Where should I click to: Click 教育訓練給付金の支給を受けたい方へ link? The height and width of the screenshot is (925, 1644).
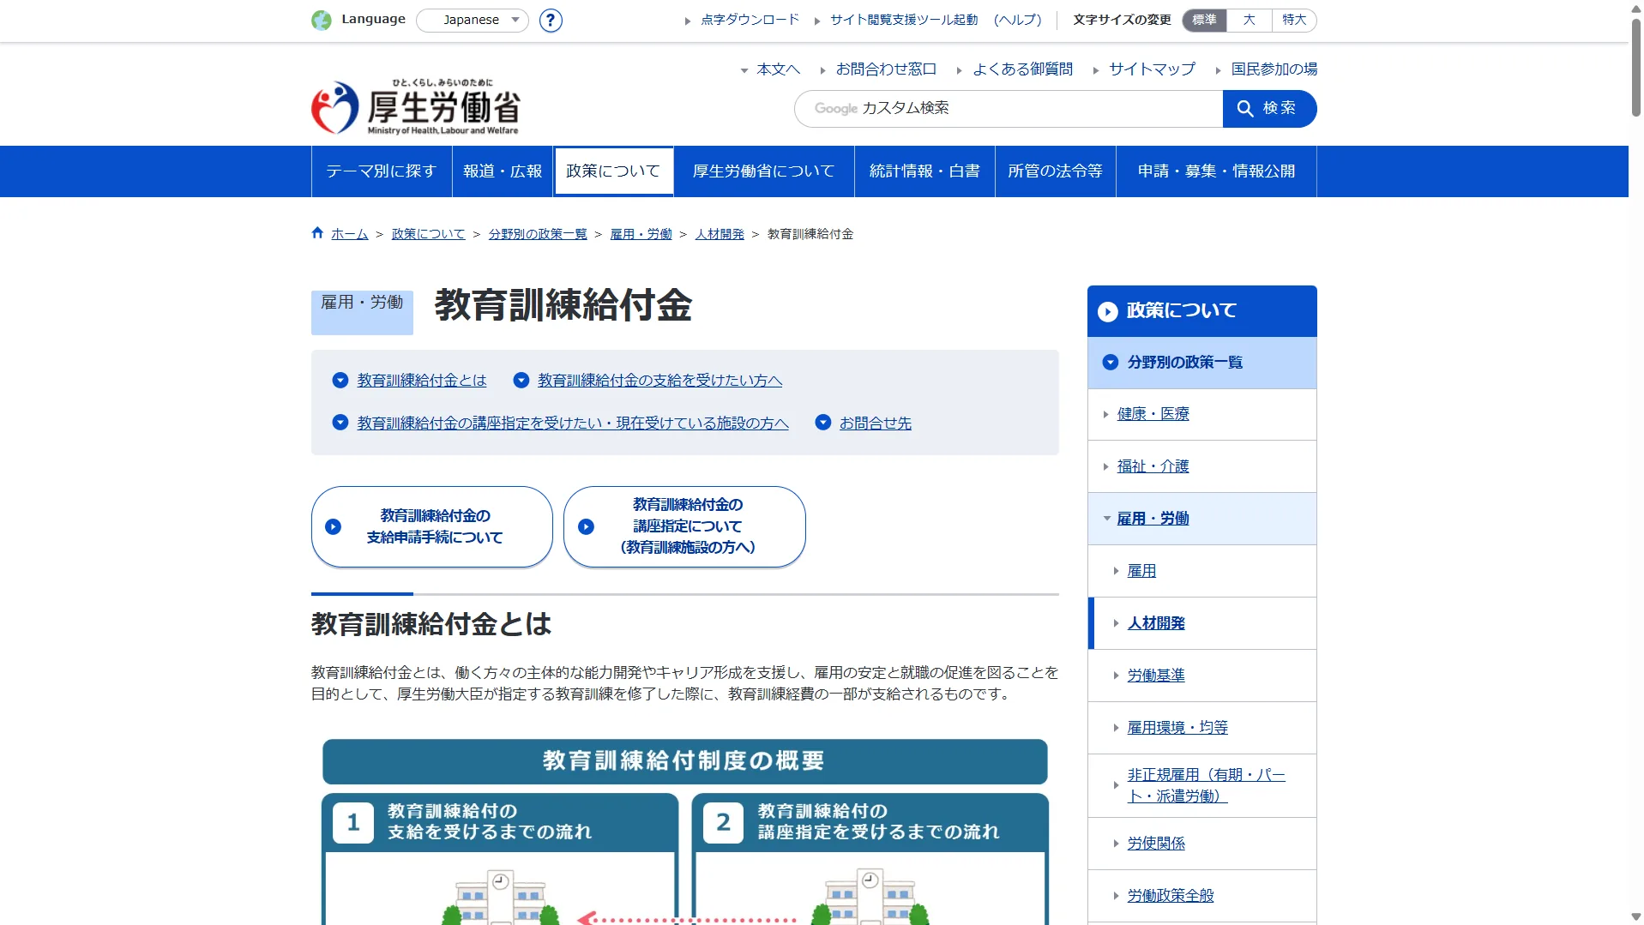tap(659, 380)
